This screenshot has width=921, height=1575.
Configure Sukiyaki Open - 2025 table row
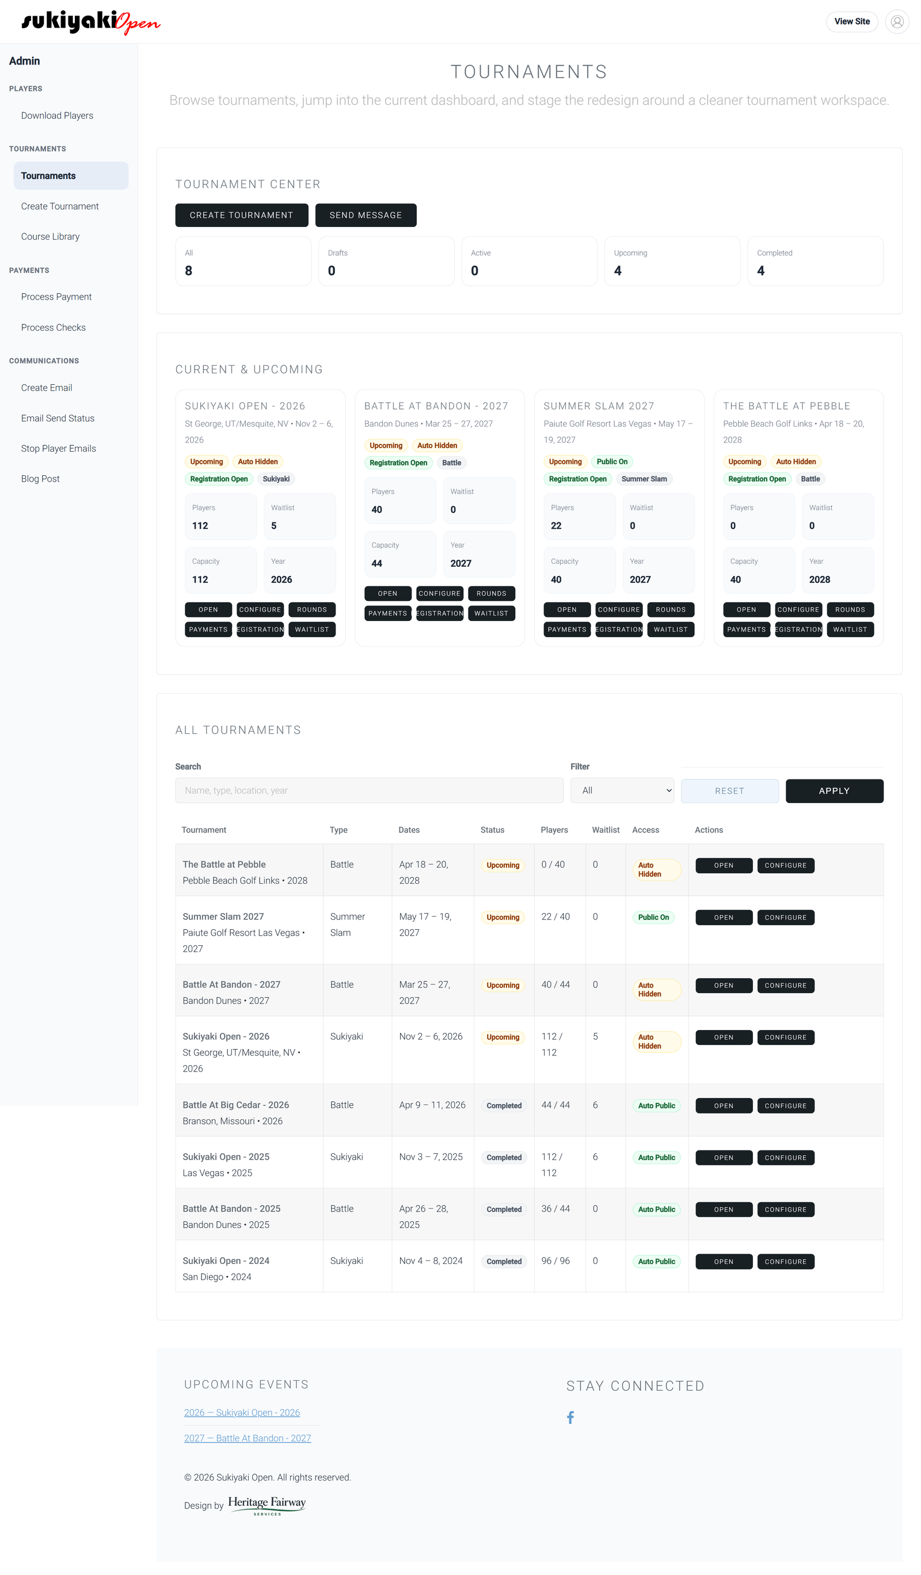click(x=786, y=1157)
